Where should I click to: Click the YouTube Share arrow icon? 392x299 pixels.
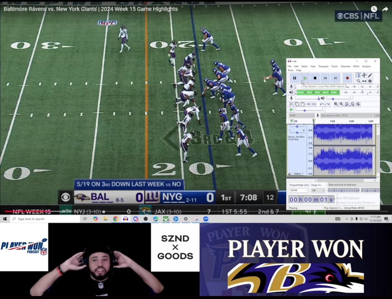[385, 9]
